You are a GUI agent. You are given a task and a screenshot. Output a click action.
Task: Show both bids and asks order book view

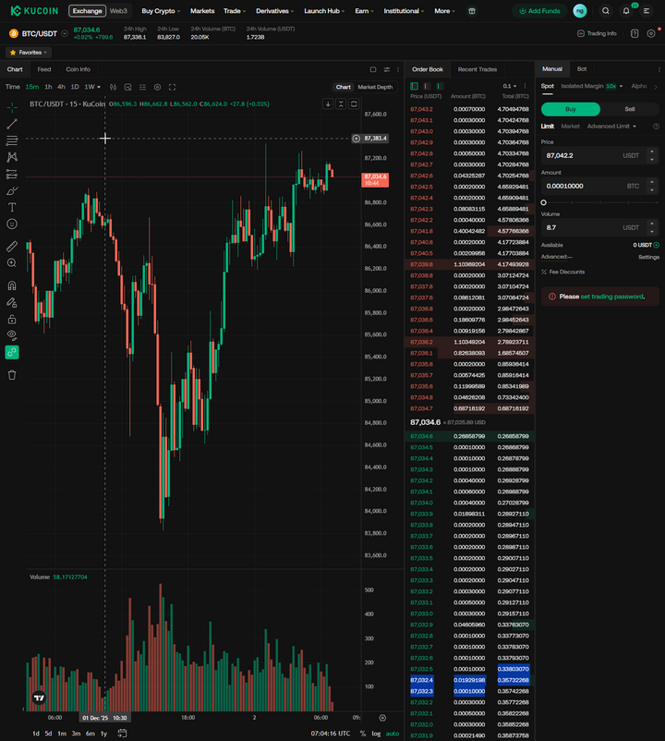click(414, 86)
